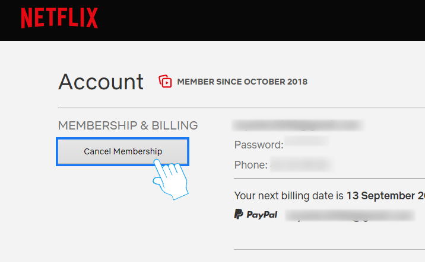
Task: Click the blurred account email address
Action: (298, 125)
